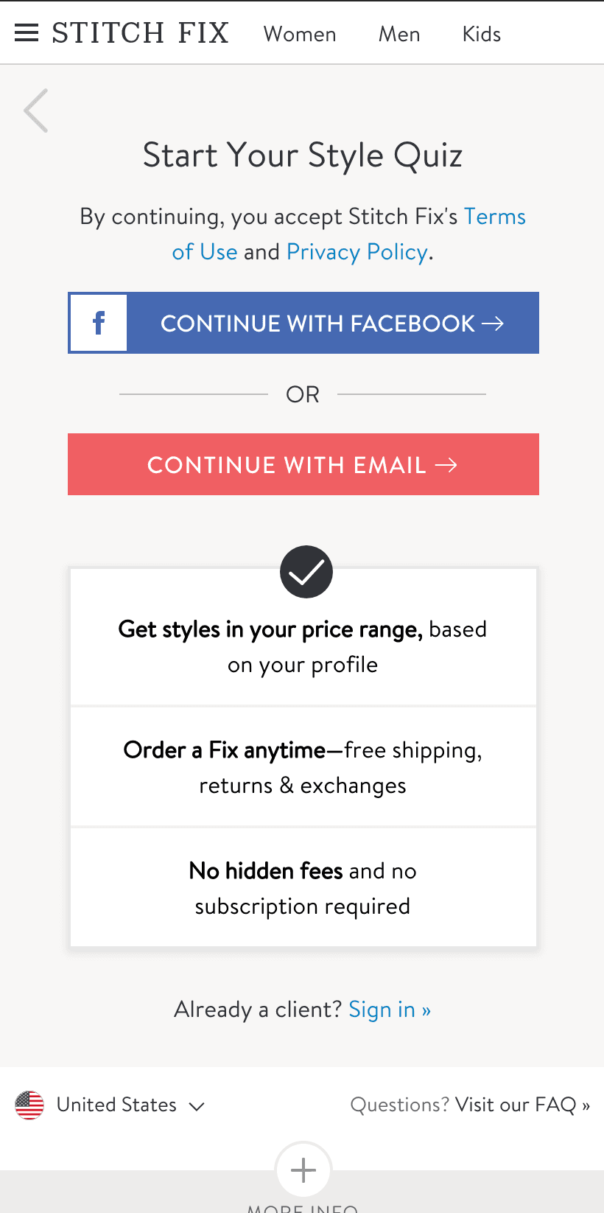Go back with the left chevron arrow
The image size is (604, 1213).
point(36,111)
